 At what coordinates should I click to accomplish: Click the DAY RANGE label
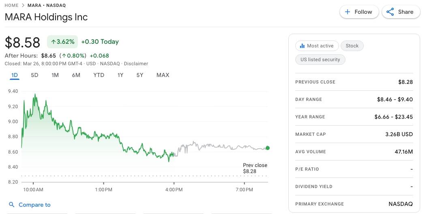click(309, 99)
